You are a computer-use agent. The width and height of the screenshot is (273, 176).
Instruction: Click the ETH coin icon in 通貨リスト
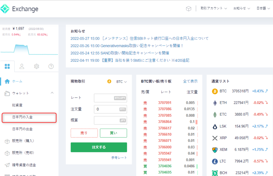(x=215, y=103)
